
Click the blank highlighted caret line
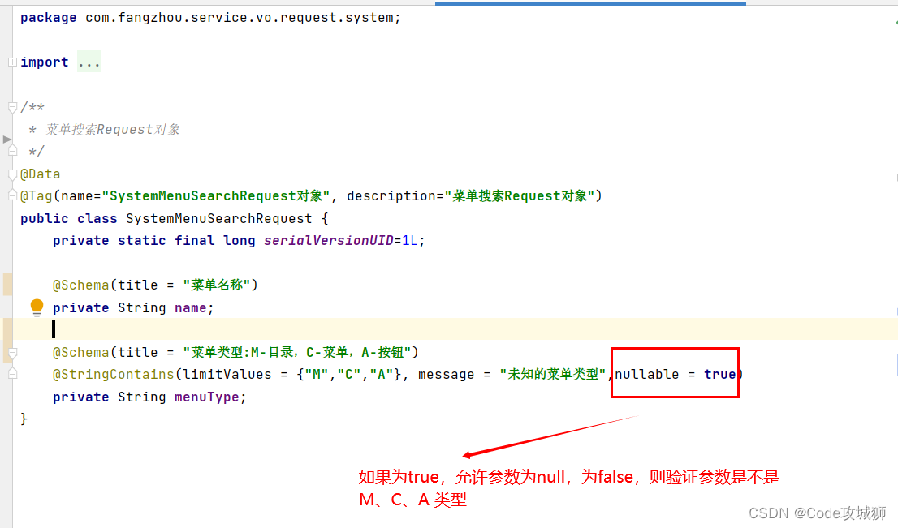455,329
